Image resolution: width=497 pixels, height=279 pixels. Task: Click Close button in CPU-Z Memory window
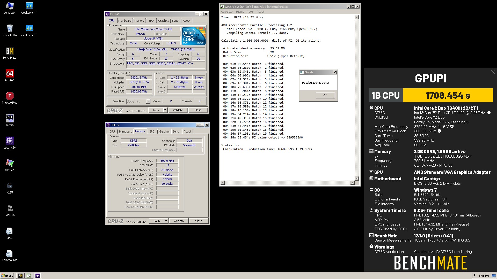tap(199, 221)
